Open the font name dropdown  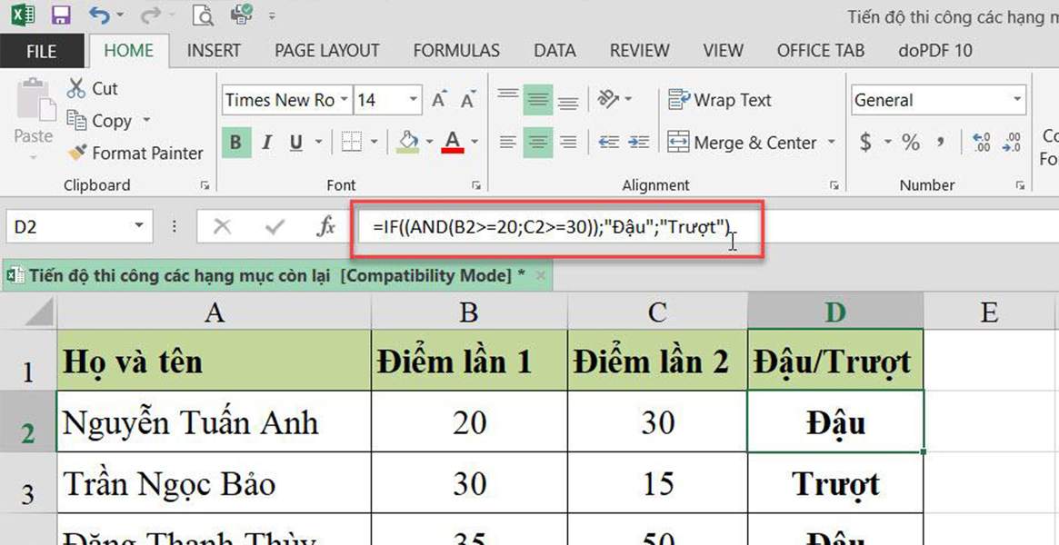[344, 99]
